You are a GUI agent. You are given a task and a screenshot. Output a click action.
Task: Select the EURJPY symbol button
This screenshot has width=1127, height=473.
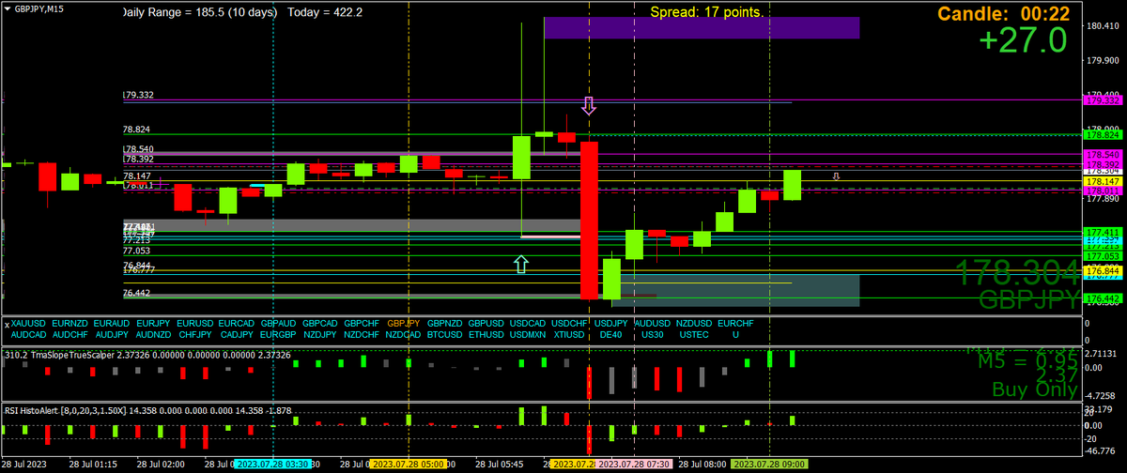(x=153, y=322)
